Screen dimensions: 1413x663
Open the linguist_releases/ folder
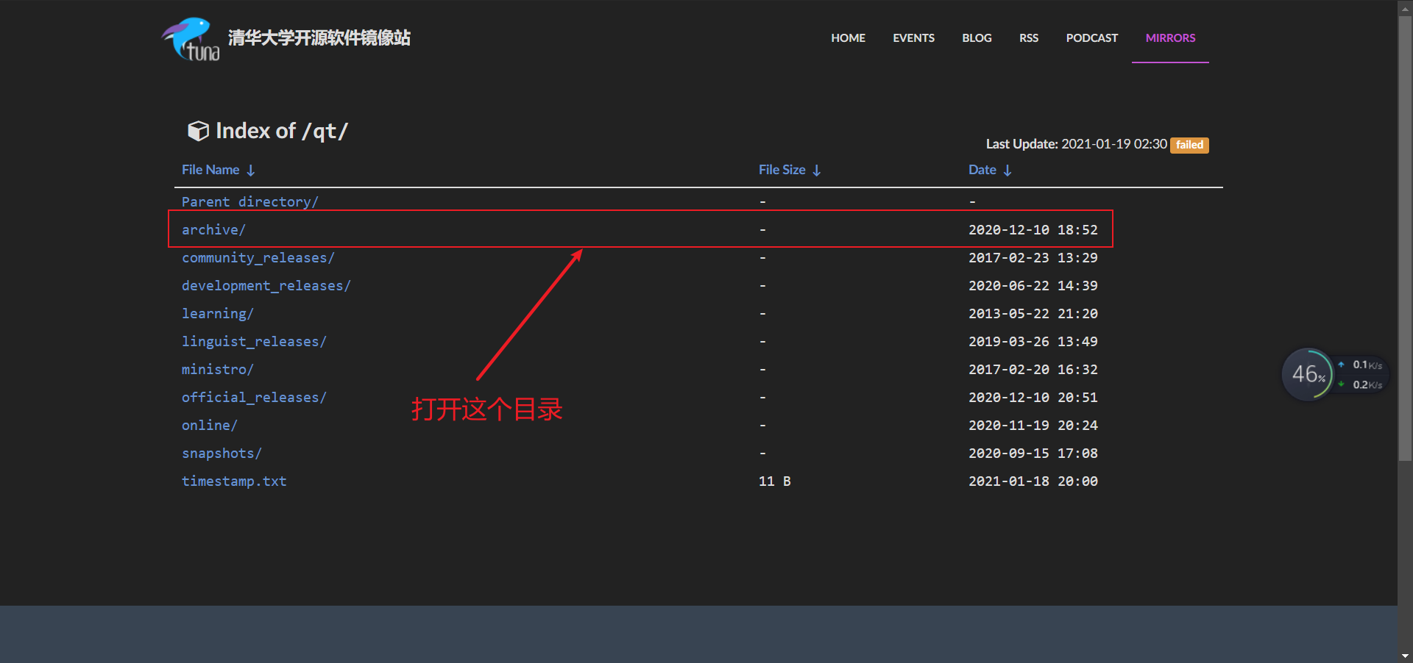254,341
